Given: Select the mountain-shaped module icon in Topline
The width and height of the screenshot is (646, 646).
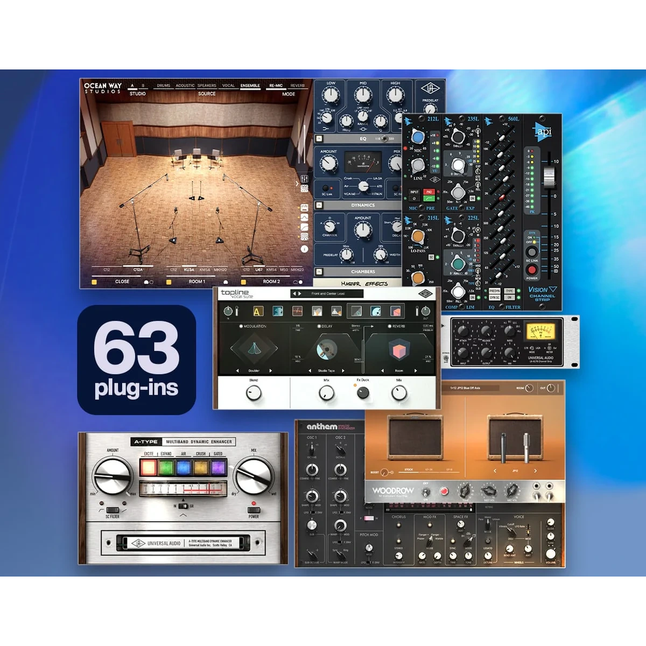Looking at the screenshot, I should tap(336, 311).
